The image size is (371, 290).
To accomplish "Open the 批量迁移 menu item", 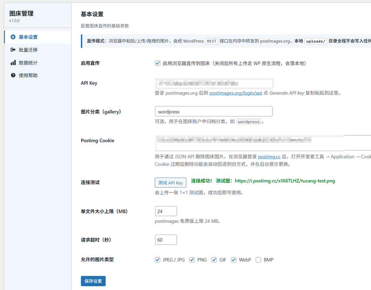I will 38,50.
